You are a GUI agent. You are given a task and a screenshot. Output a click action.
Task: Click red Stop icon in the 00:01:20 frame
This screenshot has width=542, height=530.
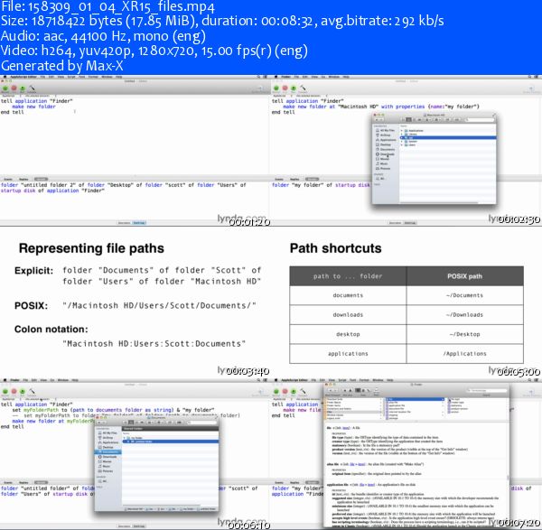(14, 88)
